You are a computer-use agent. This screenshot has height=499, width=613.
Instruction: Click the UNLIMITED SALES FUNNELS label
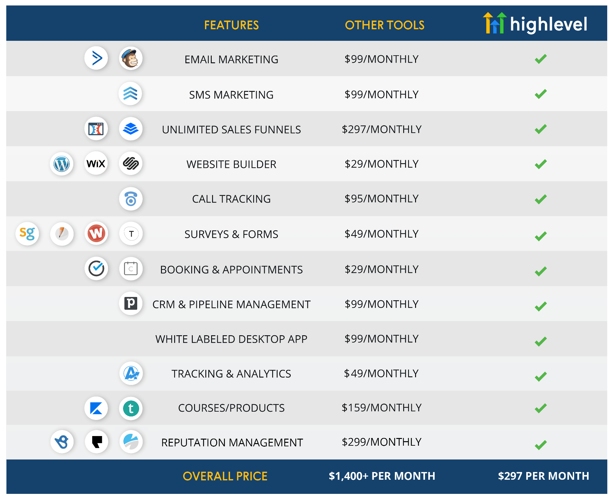pos(231,129)
